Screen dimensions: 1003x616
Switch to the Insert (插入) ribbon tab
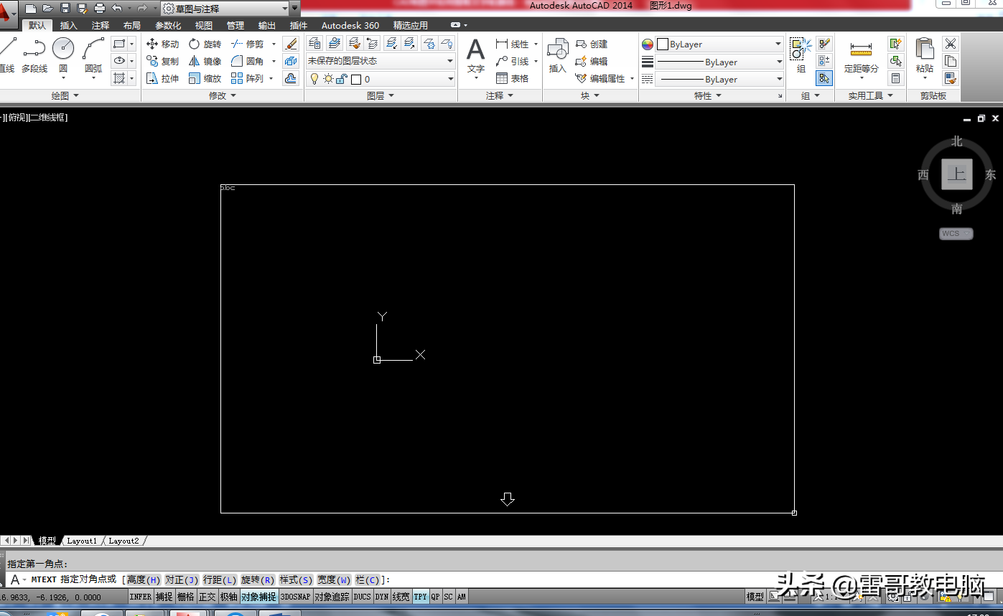coord(68,26)
